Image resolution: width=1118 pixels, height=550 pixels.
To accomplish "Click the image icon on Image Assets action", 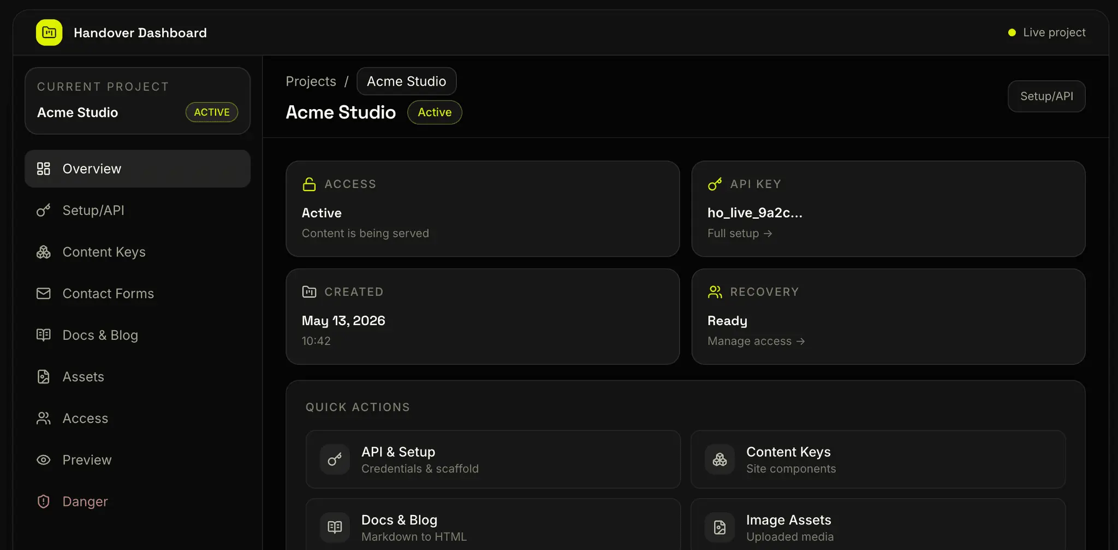I will 719,527.
